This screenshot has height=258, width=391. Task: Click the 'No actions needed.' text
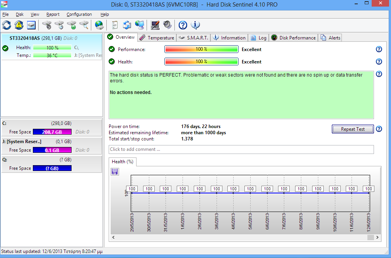131,92
